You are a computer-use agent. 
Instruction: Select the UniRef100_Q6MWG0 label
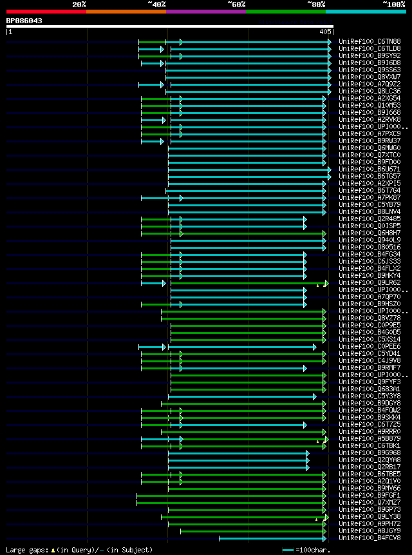pos(370,148)
